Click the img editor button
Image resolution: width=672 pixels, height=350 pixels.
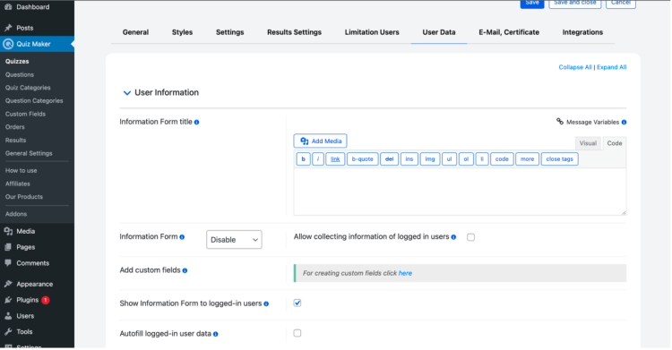click(430, 159)
